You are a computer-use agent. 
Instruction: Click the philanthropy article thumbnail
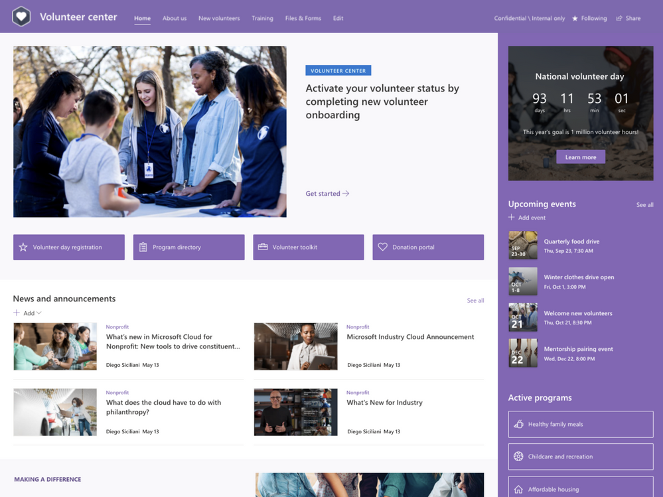(x=55, y=412)
